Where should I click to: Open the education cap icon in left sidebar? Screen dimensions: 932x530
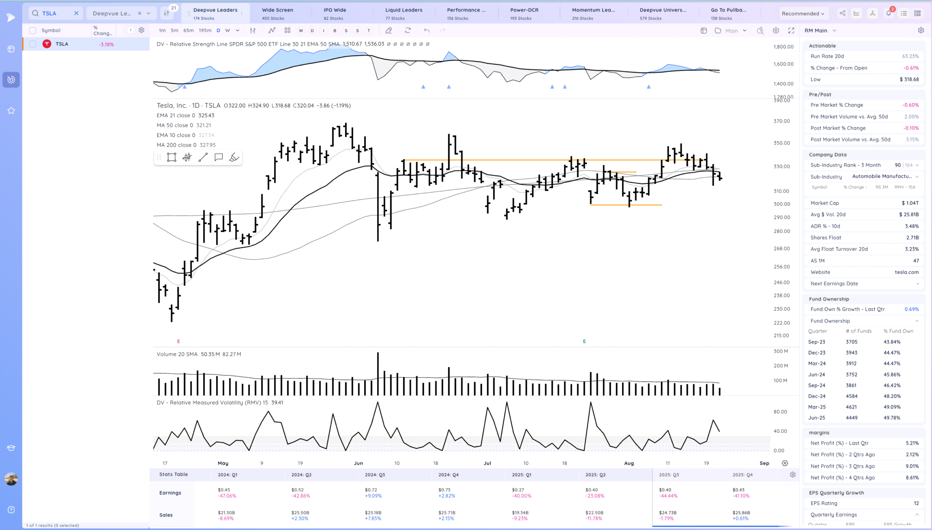point(11,448)
